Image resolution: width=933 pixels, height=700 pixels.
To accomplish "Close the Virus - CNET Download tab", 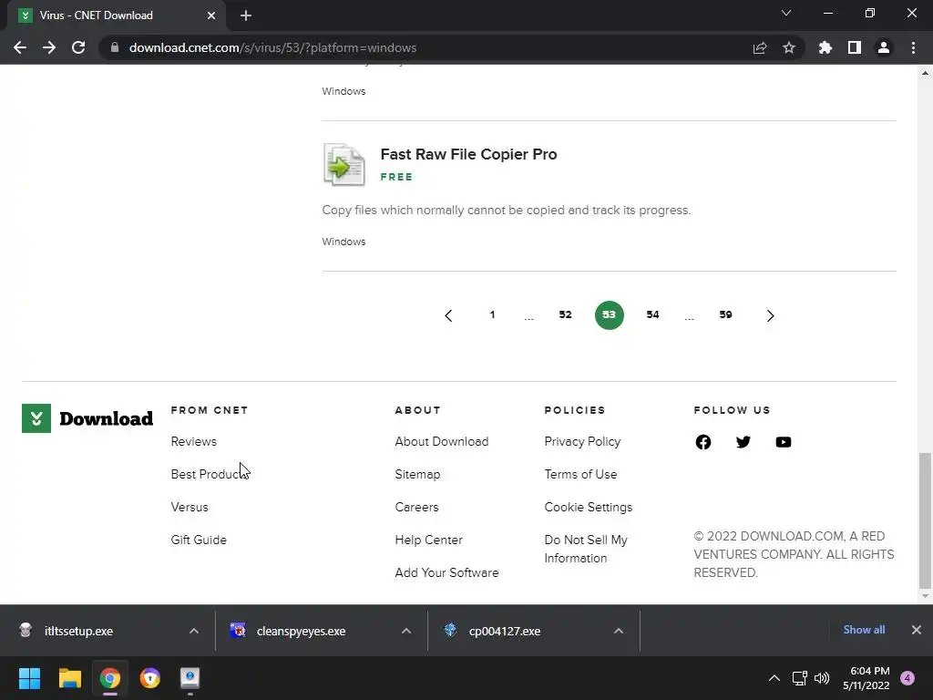I will (x=211, y=15).
